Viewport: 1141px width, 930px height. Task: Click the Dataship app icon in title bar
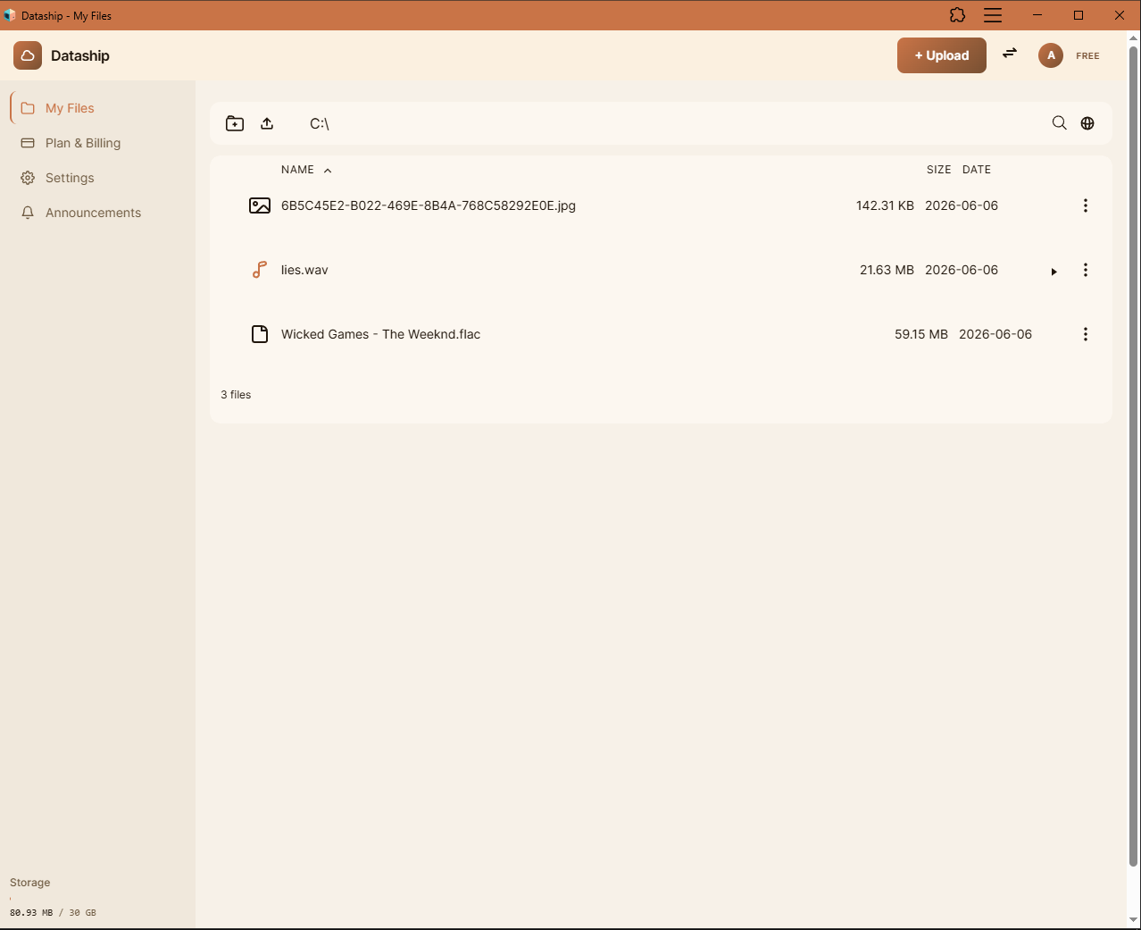[10, 15]
